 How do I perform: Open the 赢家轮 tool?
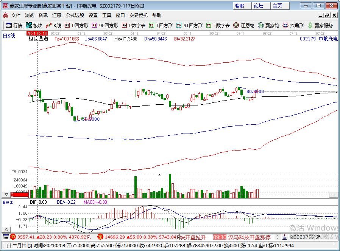click(x=268, y=26)
